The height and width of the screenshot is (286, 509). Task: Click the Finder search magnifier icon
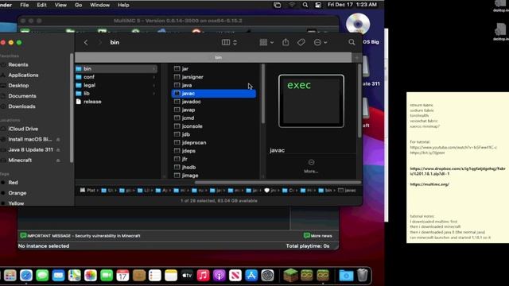point(352,42)
